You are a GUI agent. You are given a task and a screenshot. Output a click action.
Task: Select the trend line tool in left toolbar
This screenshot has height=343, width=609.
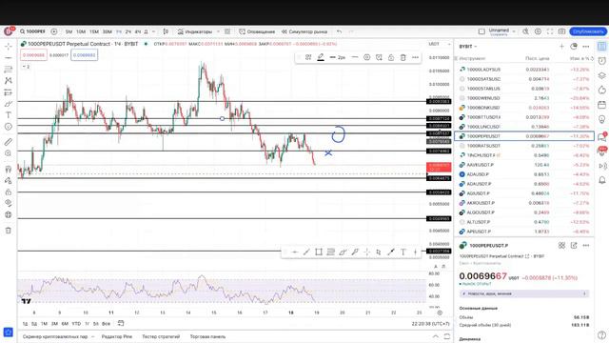click(9, 58)
